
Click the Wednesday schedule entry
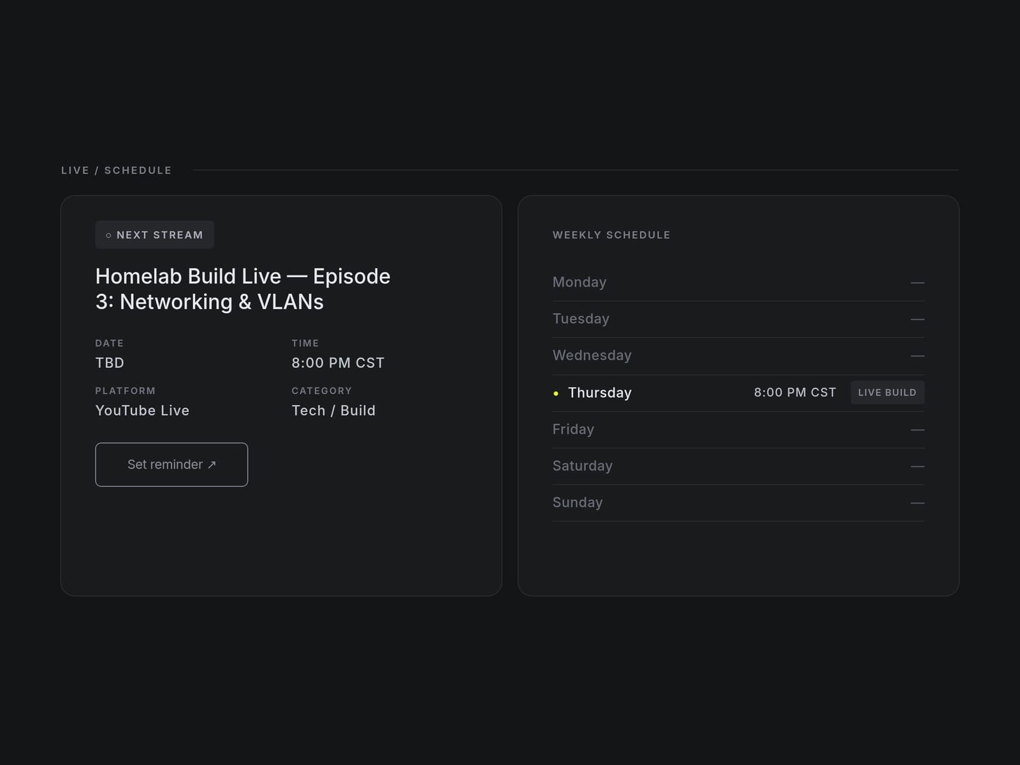pos(738,356)
